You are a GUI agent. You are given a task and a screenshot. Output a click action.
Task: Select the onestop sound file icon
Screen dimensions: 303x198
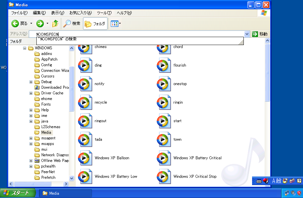[164, 84]
